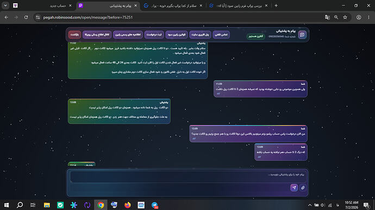Show hidden system tray icons
375x210 pixels.
pyautogui.click(x=310, y=205)
